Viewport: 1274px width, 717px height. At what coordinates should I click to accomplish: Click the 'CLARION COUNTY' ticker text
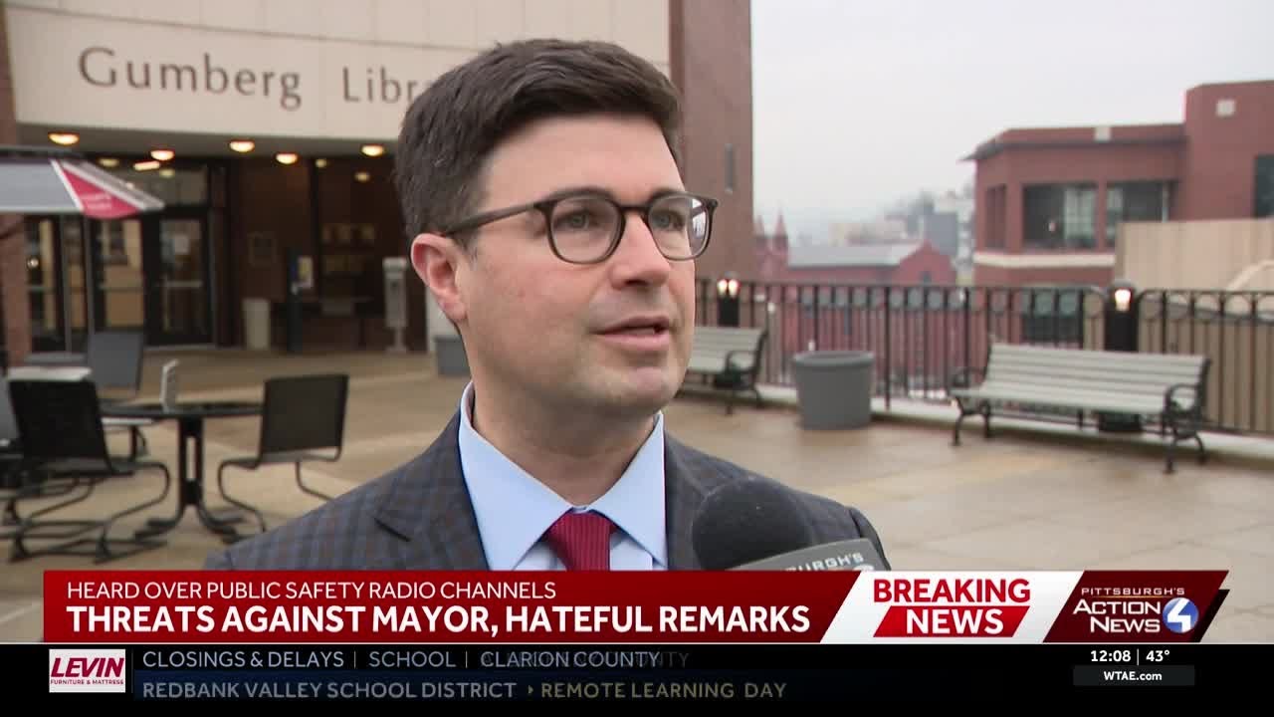[x=570, y=659]
